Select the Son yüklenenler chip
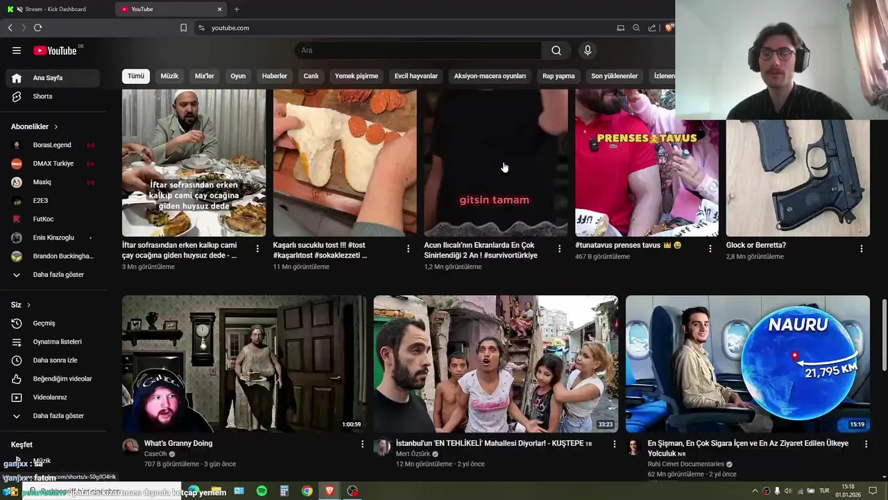The width and height of the screenshot is (888, 500). (x=615, y=76)
